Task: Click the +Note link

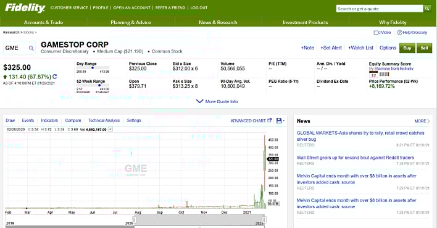Action: coord(307,48)
